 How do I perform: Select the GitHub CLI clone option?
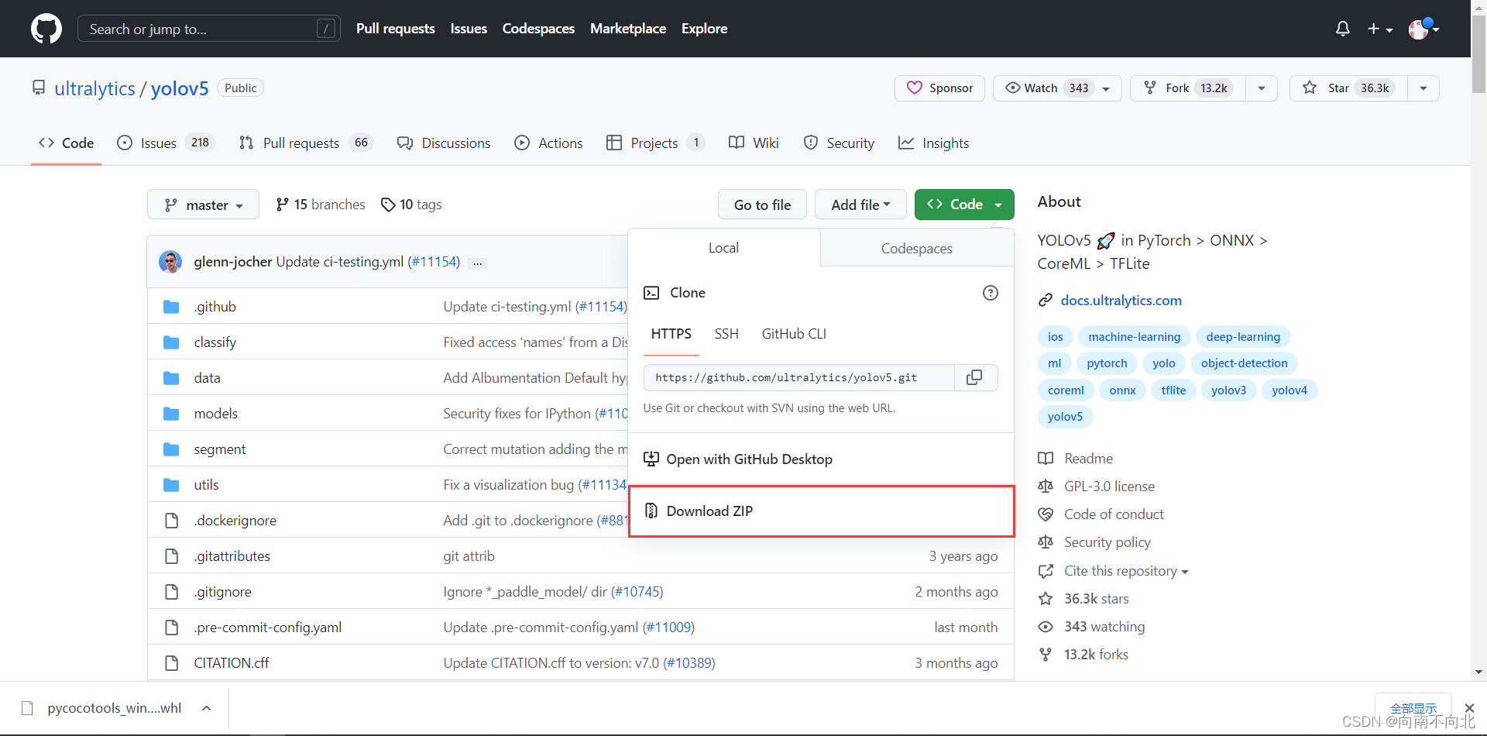[x=794, y=334]
